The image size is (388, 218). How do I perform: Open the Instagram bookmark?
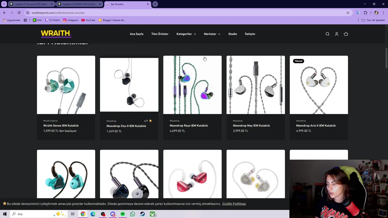(x=70, y=20)
